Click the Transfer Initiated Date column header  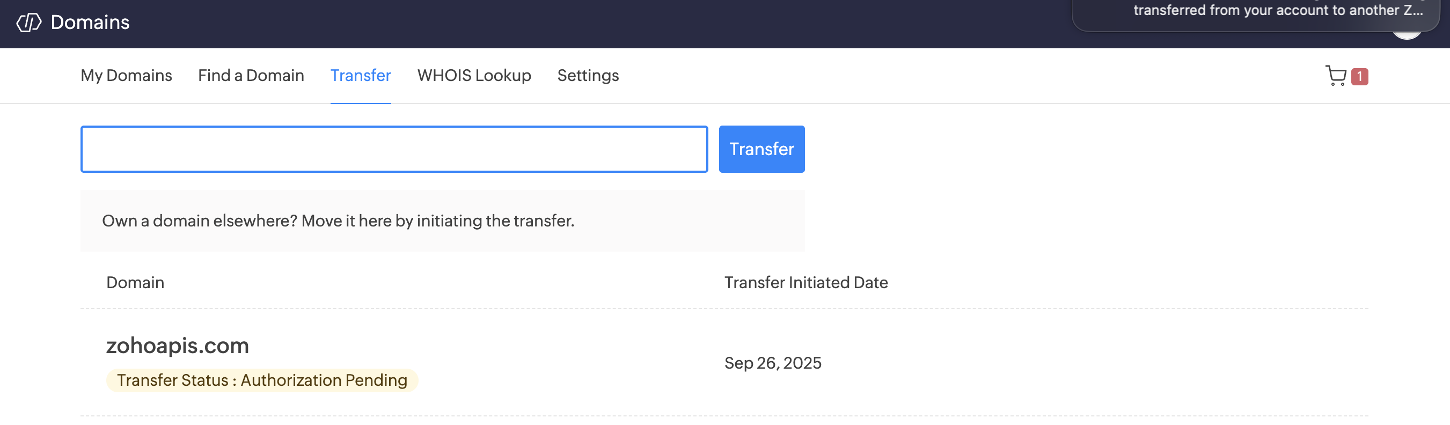[x=805, y=283]
